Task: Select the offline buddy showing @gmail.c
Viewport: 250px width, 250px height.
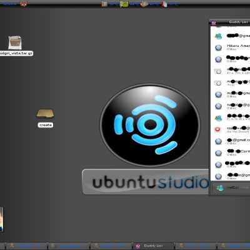Action: tap(230, 141)
